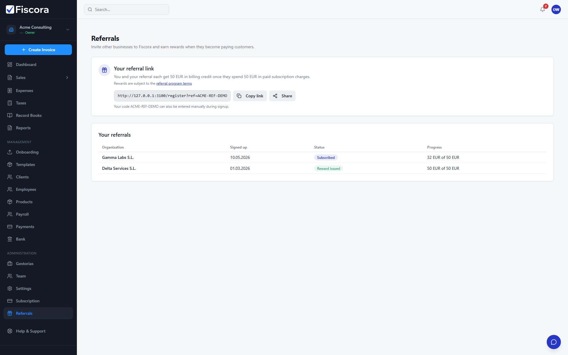Click the signup date 10.05.2026
This screenshot has width=568, height=355.
tap(240, 157)
